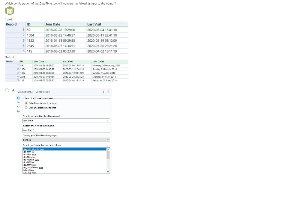The height and width of the screenshot is (211, 288).
Task: Pin the Configuration panel
Action: click(109, 92)
